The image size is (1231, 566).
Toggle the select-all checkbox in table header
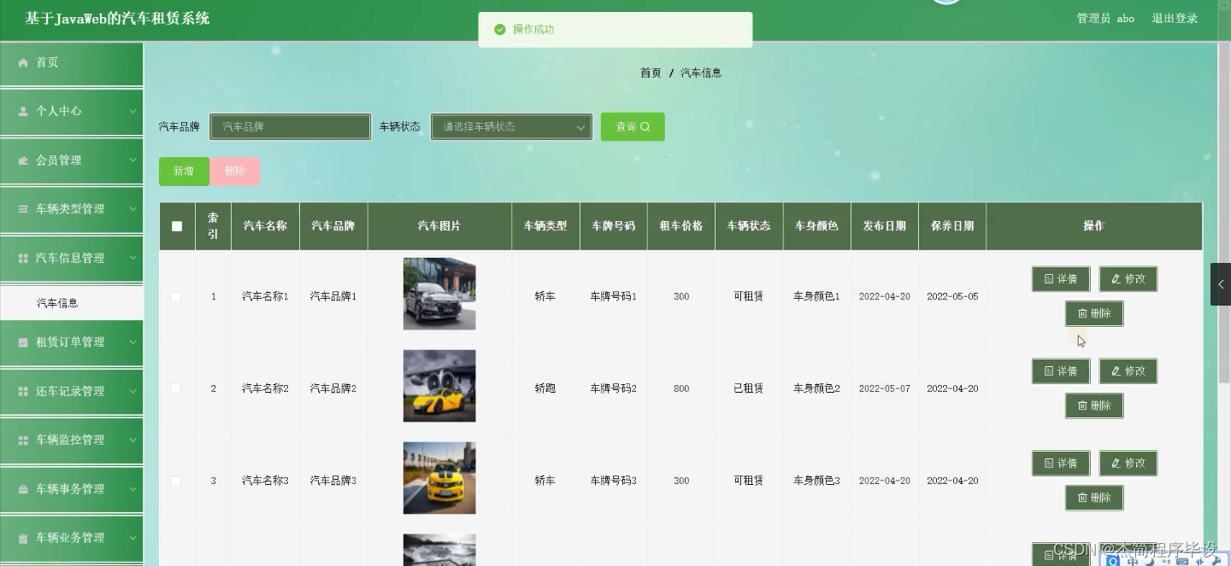pyautogui.click(x=177, y=226)
